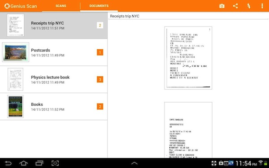Open the share icon in top bar
269x168 pixels.
(235, 6)
